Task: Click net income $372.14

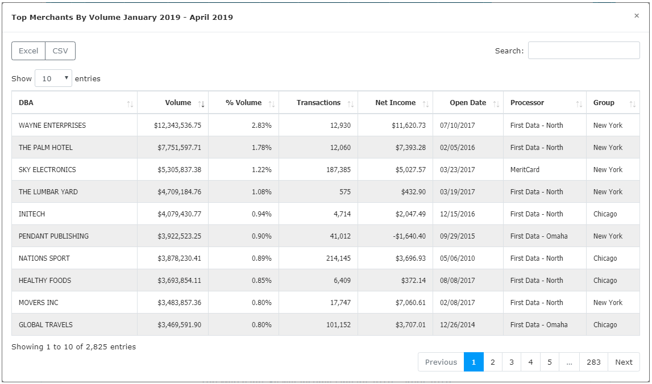Action: [413, 281]
